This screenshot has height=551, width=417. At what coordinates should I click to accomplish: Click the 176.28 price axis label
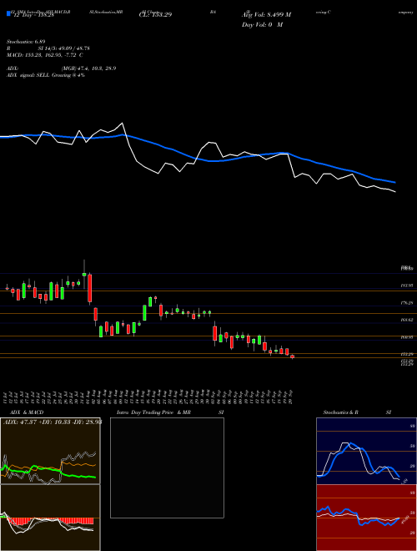(406, 302)
